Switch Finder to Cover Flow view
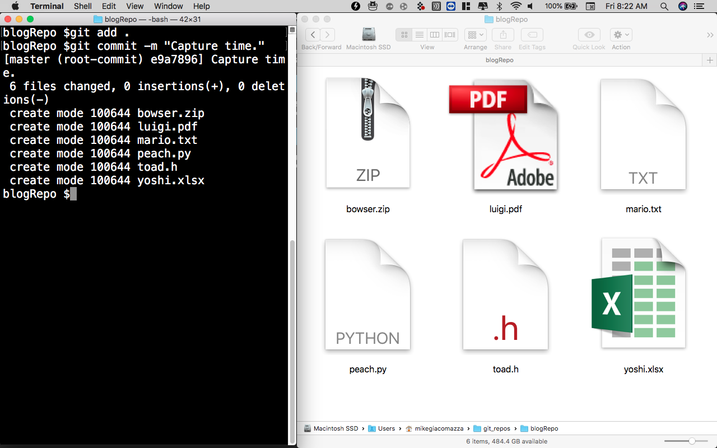Viewport: 717px width, 448px height. (x=449, y=34)
